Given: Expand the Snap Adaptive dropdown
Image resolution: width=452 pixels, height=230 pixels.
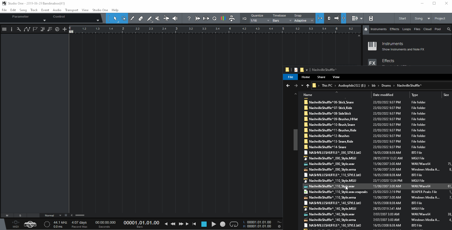Looking at the screenshot, I should coord(303,21).
